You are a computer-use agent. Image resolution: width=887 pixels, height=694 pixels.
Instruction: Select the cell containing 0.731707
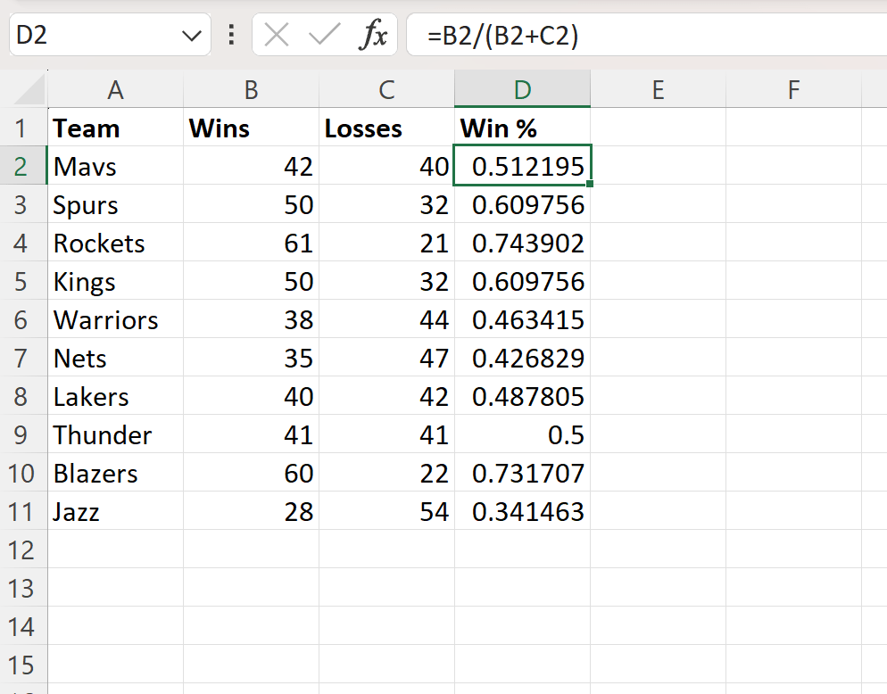[523, 473]
